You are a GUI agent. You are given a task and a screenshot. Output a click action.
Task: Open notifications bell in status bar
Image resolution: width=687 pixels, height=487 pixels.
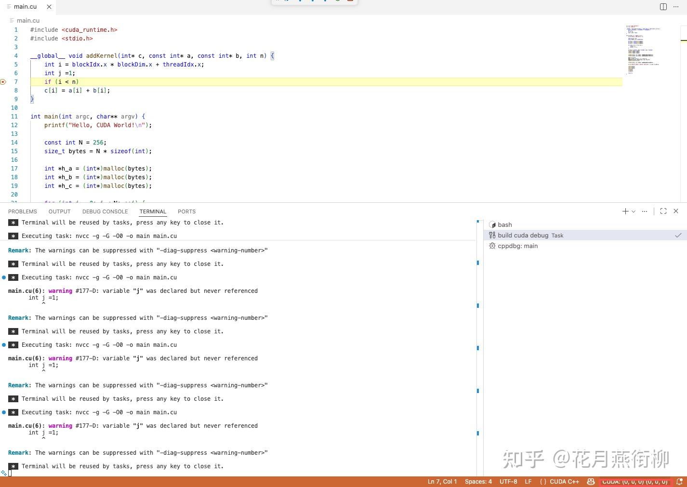pyautogui.click(x=679, y=482)
